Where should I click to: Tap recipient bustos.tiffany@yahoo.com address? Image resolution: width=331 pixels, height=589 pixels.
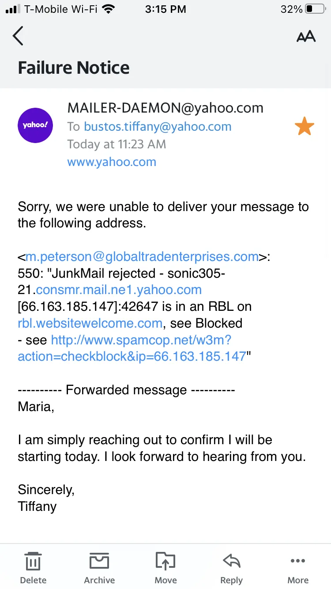[158, 127]
